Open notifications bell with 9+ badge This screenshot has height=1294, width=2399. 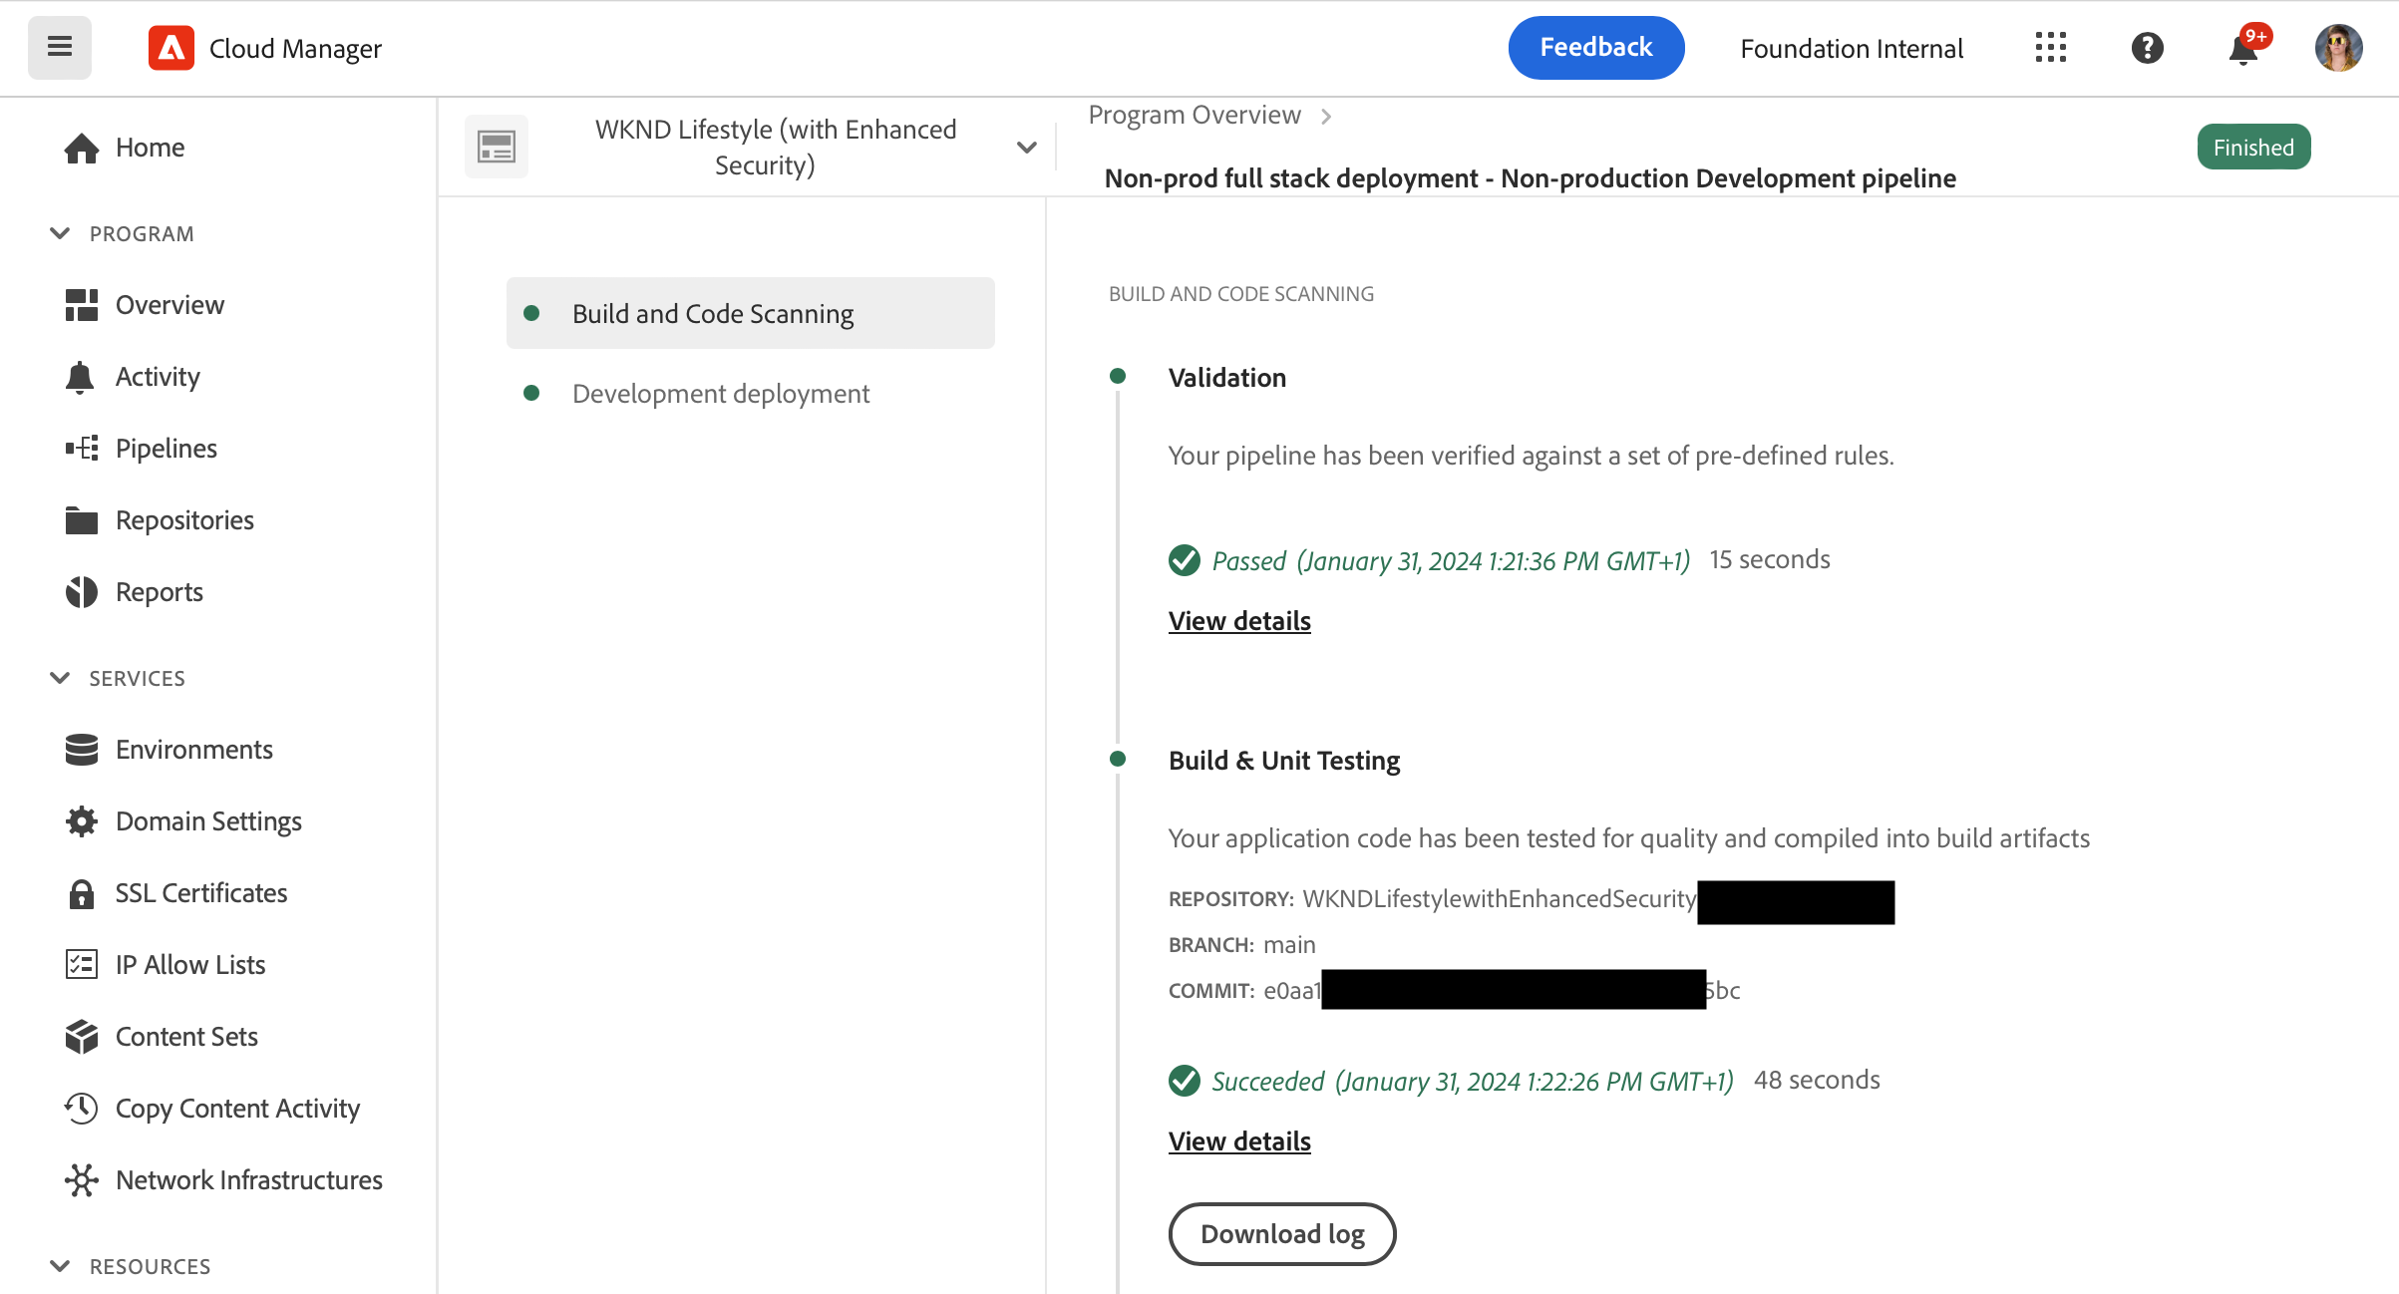[2243, 48]
